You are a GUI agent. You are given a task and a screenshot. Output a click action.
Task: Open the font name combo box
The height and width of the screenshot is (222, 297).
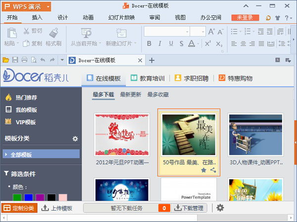pos(167,31)
